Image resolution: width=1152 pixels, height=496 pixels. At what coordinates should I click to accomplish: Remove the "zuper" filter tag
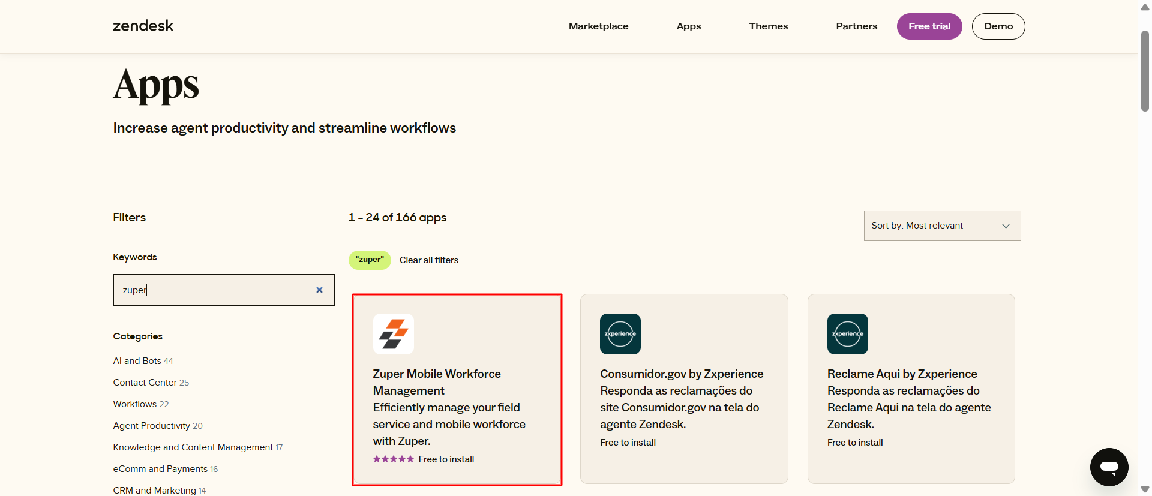[x=370, y=260]
